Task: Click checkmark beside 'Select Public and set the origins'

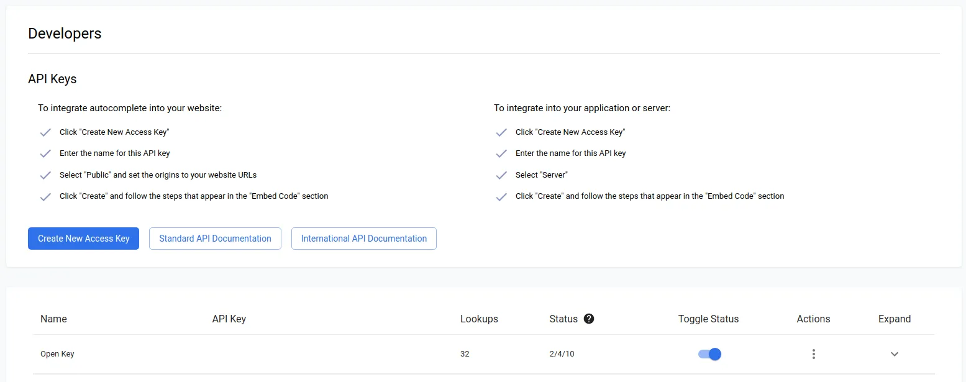Action: point(45,175)
